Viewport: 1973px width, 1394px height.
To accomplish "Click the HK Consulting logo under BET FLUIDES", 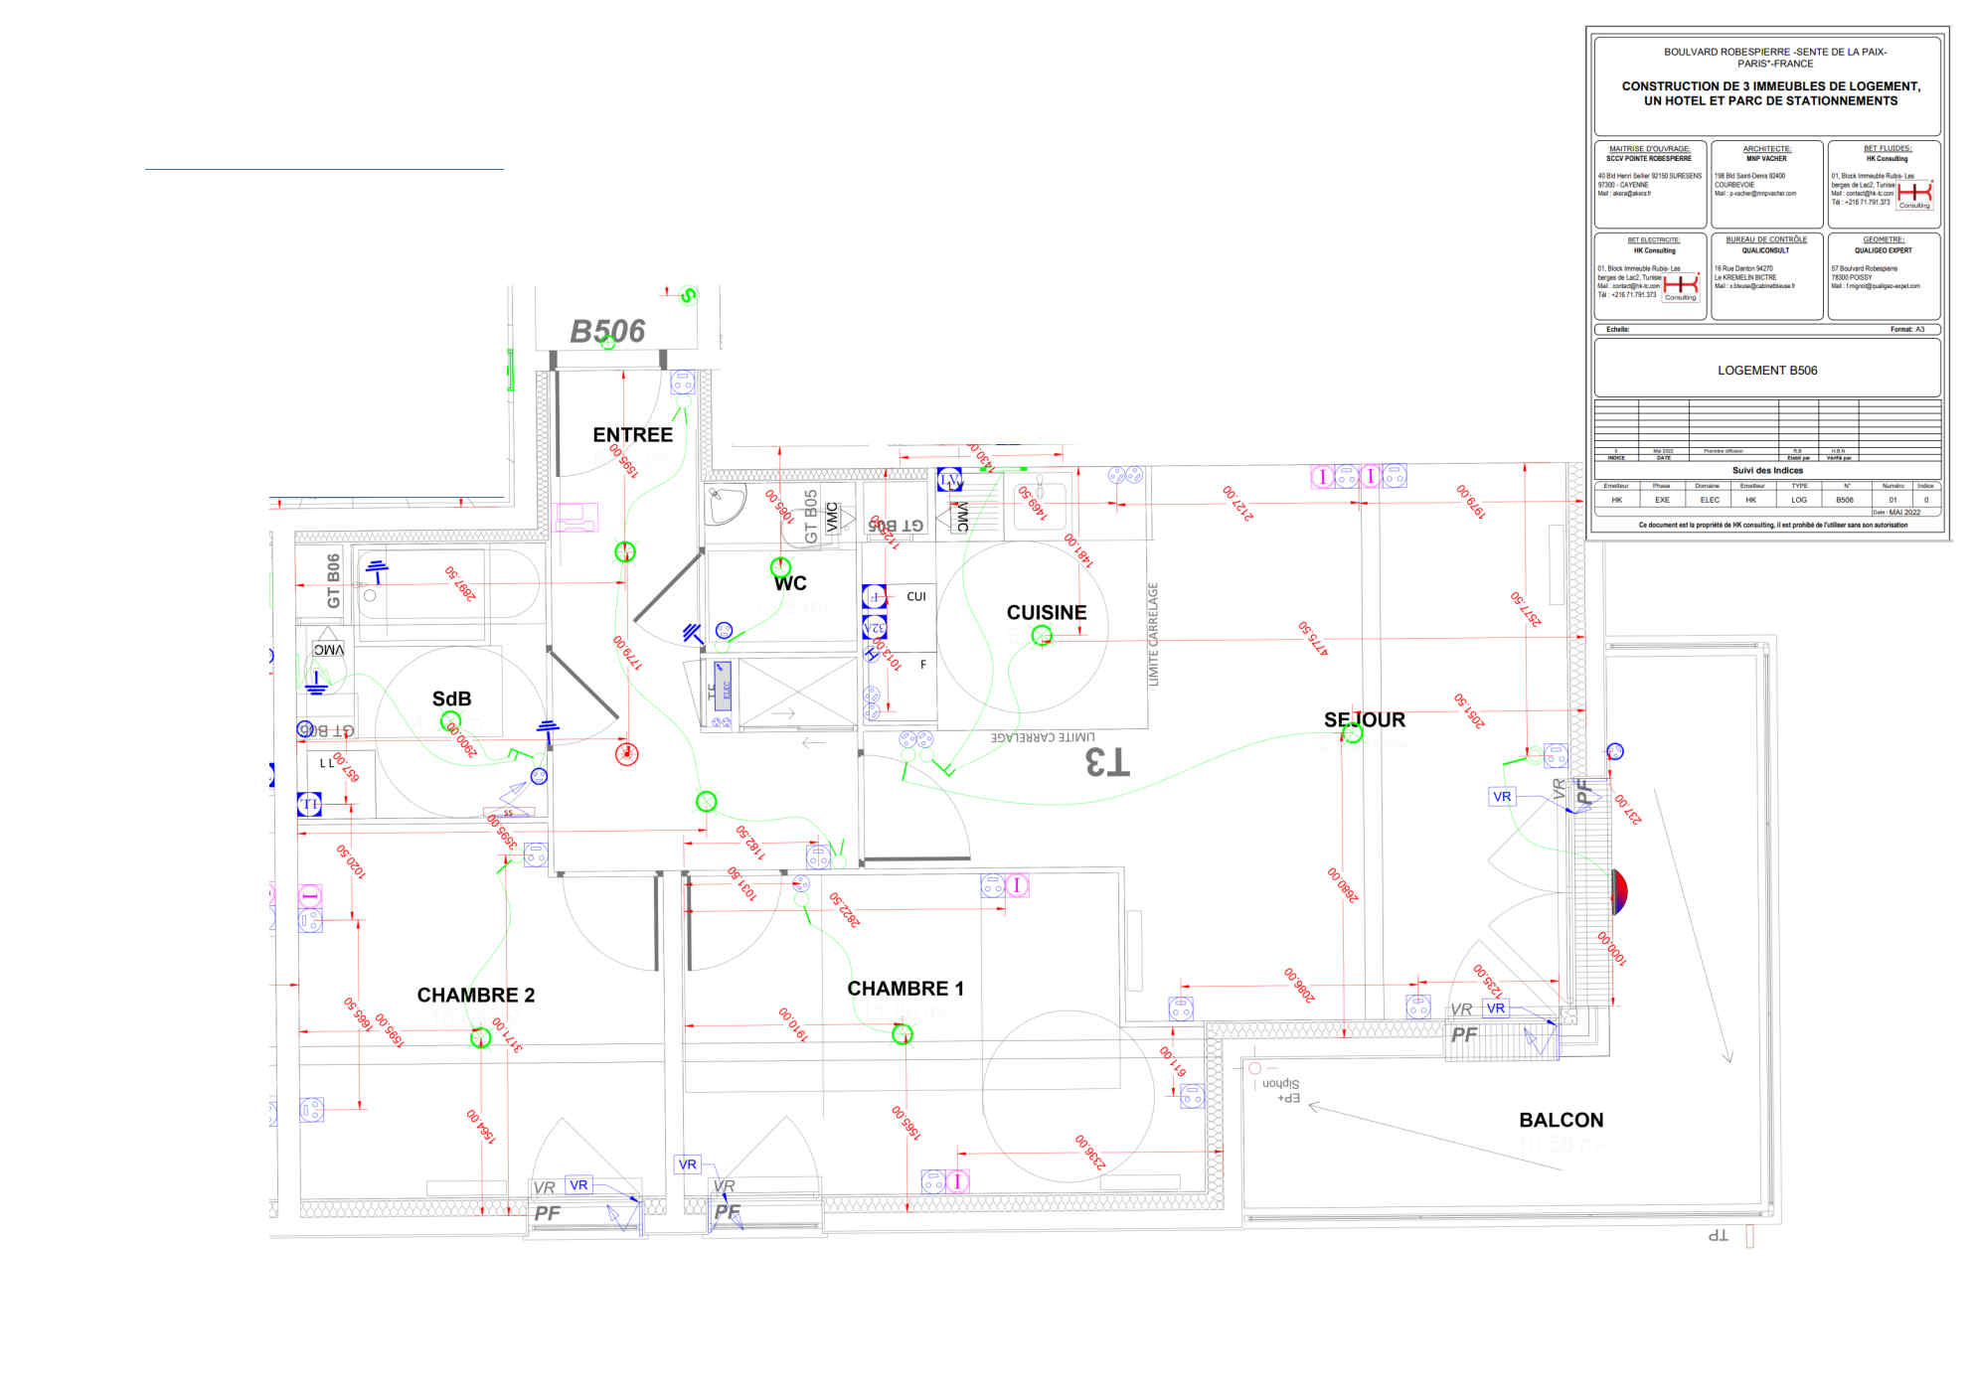I will coord(1914,193).
